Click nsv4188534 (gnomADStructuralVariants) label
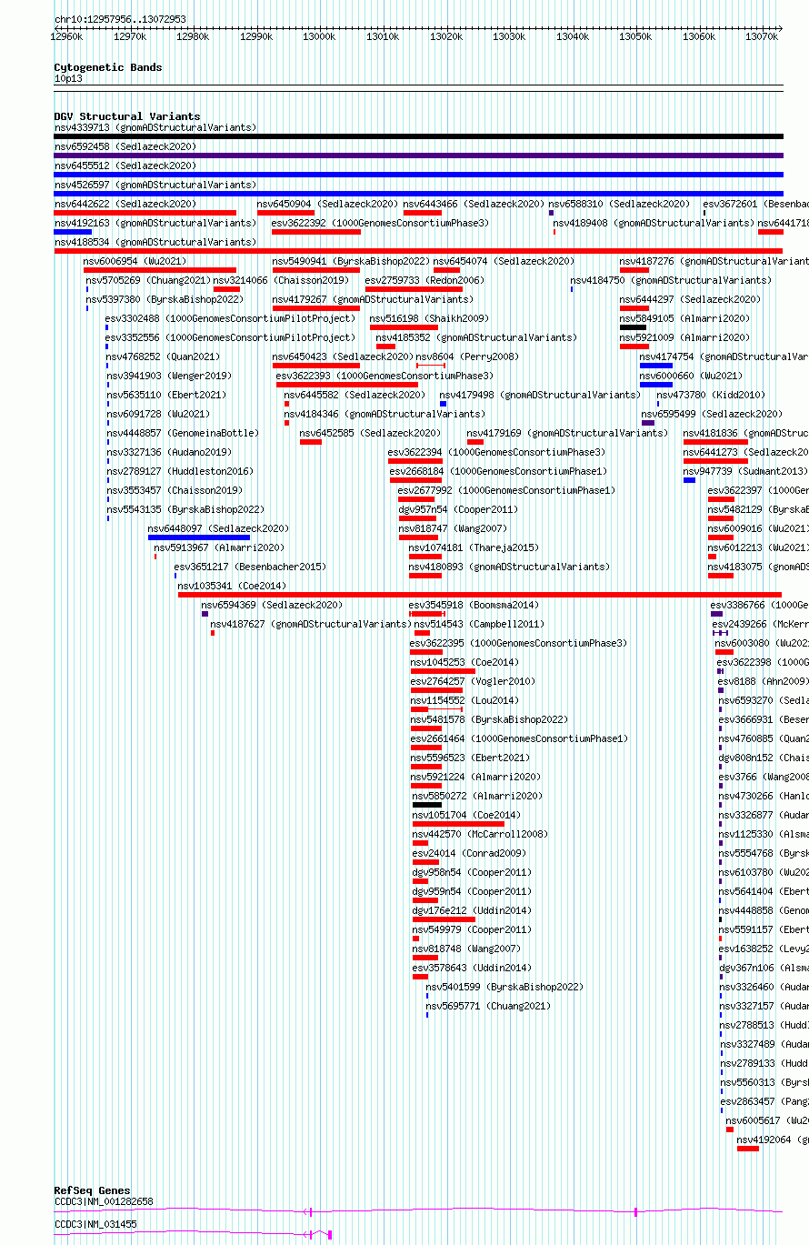The width and height of the screenshot is (809, 1245). tap(155, 242)
